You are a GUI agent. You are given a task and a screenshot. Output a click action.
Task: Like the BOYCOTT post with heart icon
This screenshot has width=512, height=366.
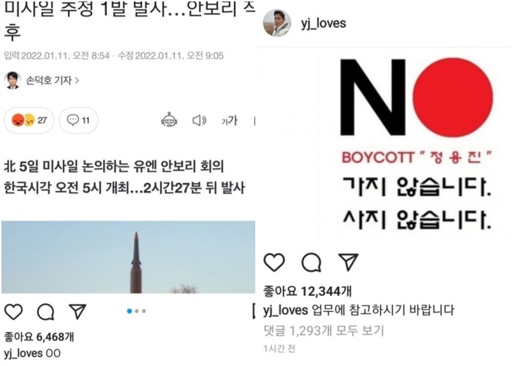274,262
